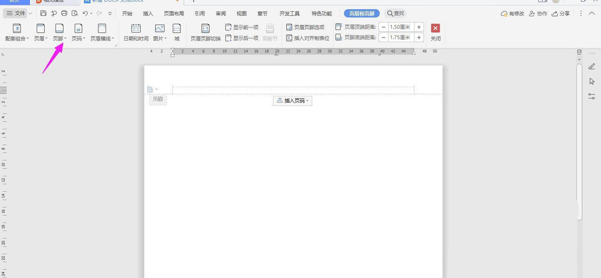Select the 图片 tool to insert picture
Viewport: 601px width, 278px height.
coord(159,32)
